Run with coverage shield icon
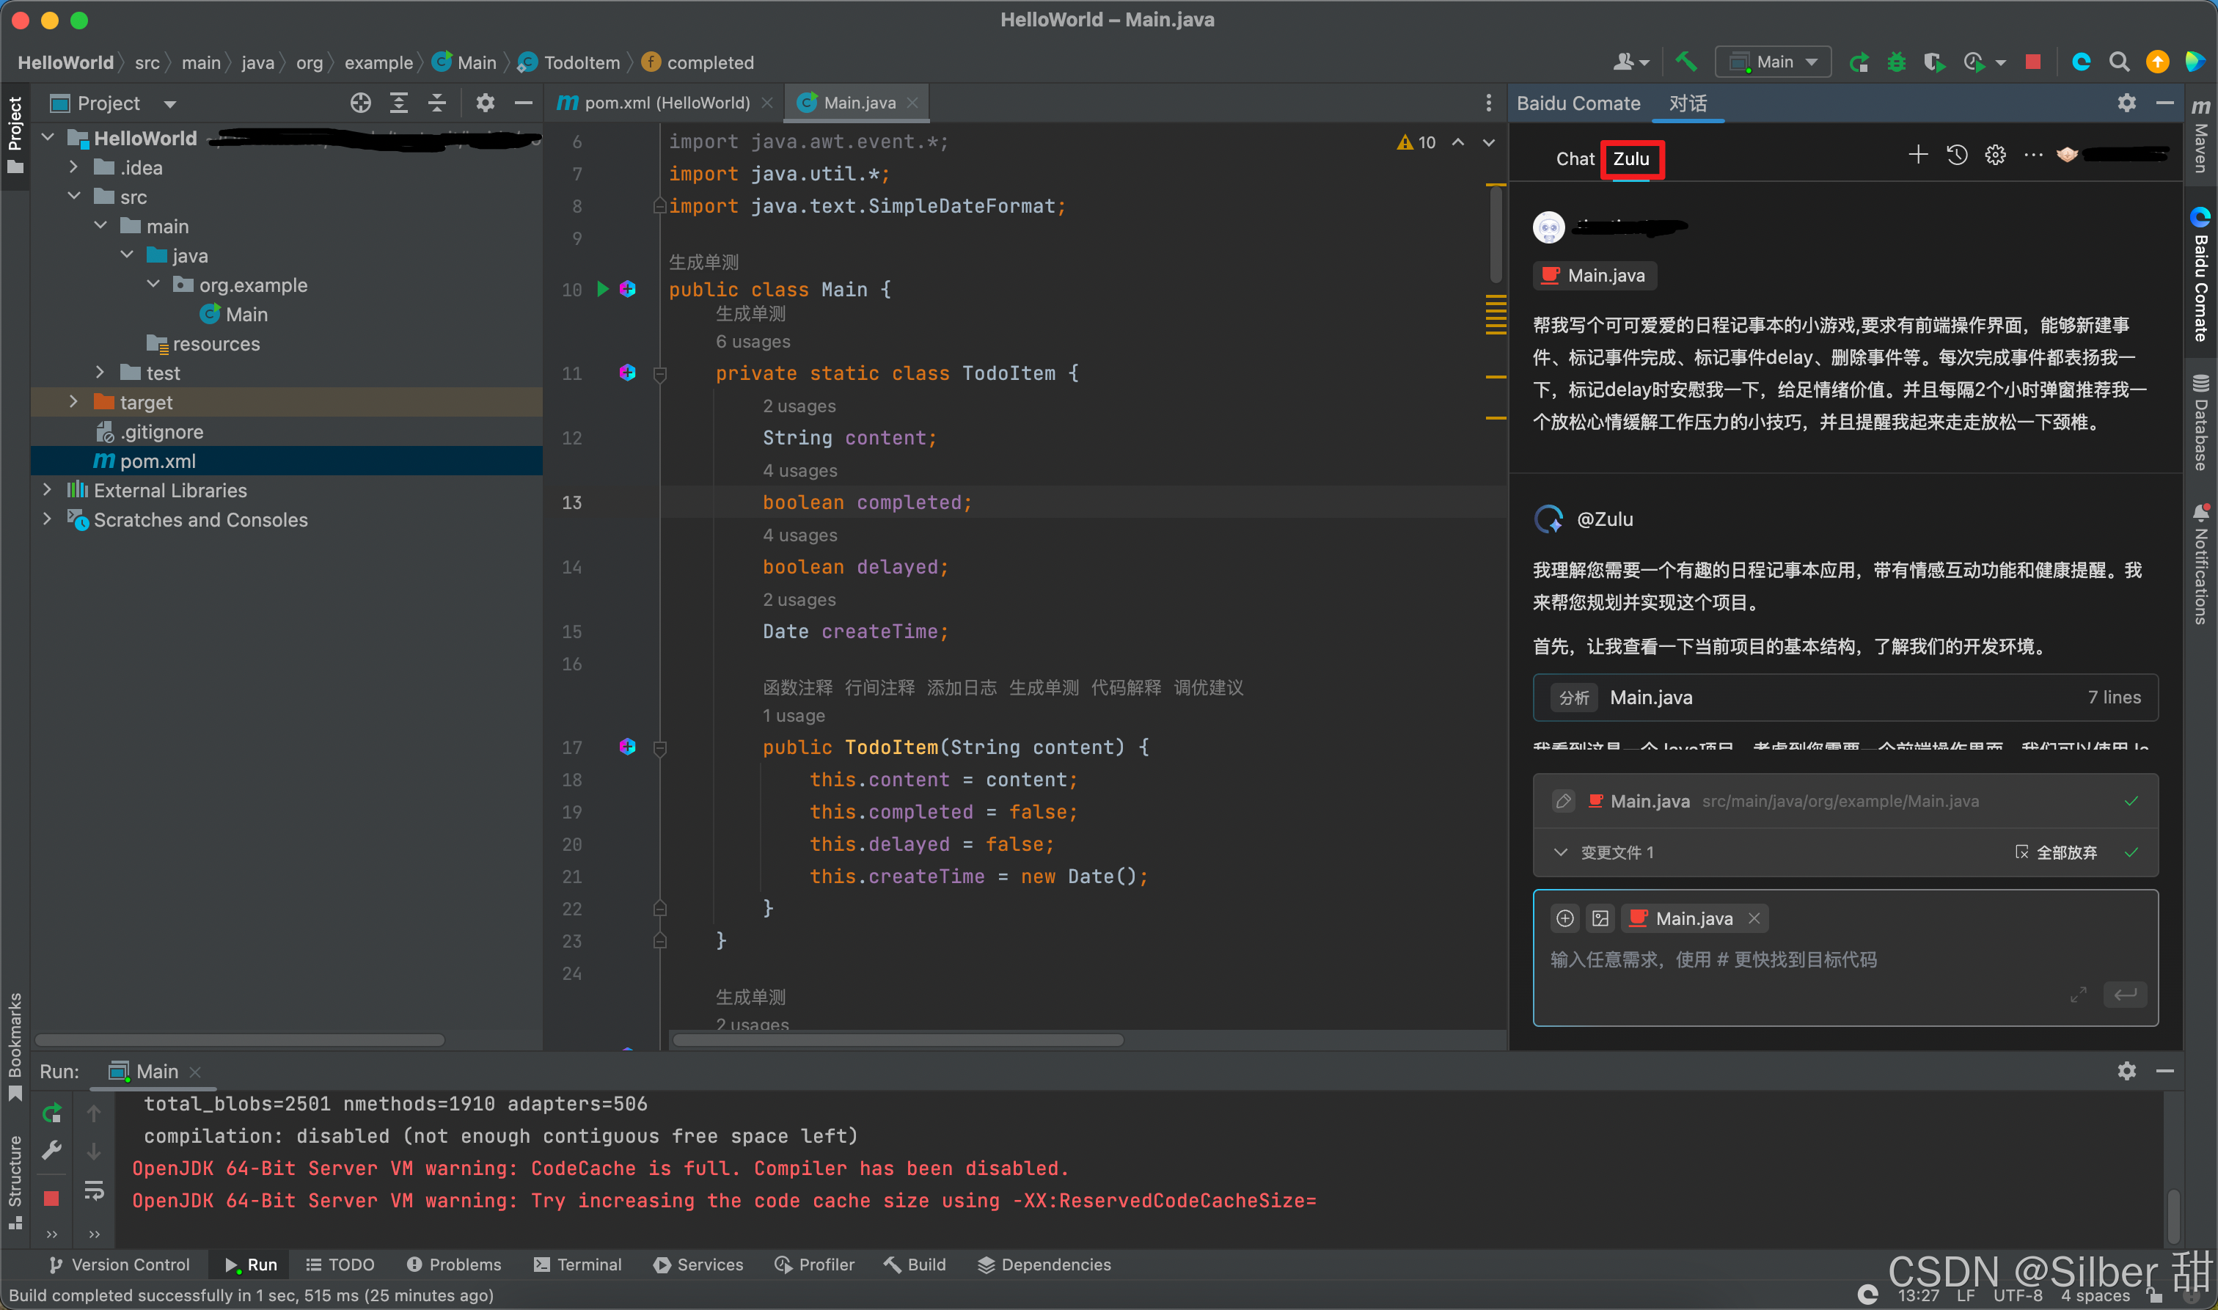The width and height of the screenshot is (2218, 1310). 1934,62
